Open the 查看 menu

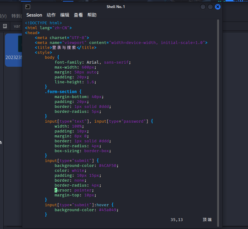click(78, 15)
